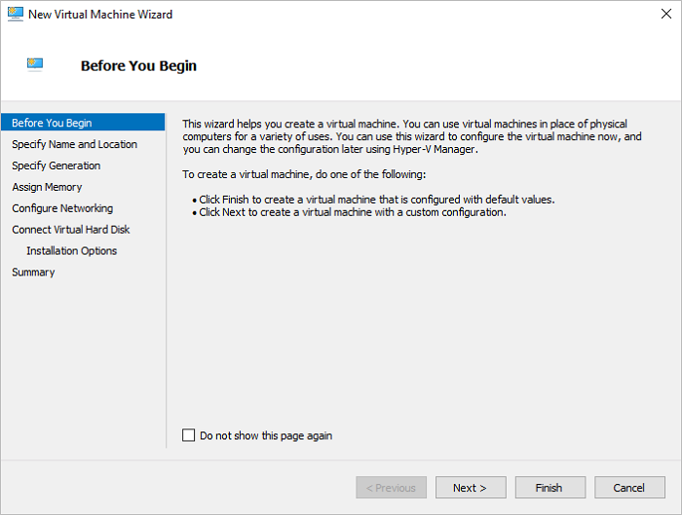
Task: Click the Previous button
Action: click(x=391, y=488)
